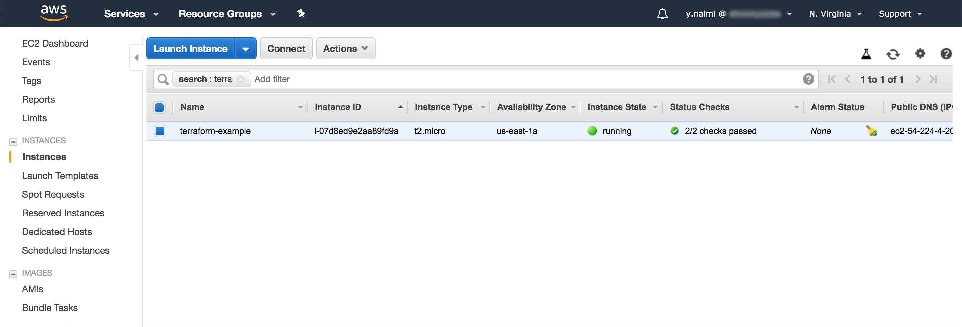
Task: Go to first page of results
Action: coord(831,79)
